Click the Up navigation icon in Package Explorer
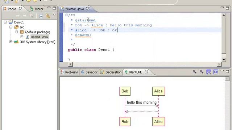Viewport: 232px width, 130px height. (x=32, y=16)
